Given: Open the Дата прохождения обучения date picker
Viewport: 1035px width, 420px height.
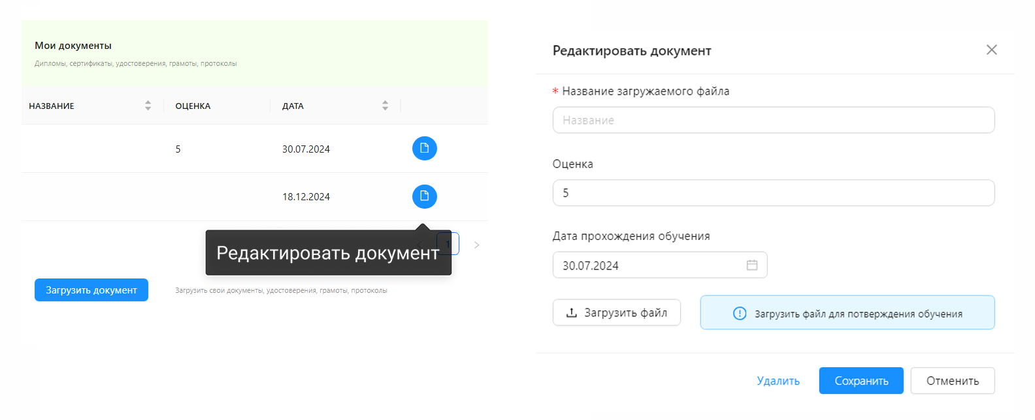Looking at the screenshot, I should (660, 265).
